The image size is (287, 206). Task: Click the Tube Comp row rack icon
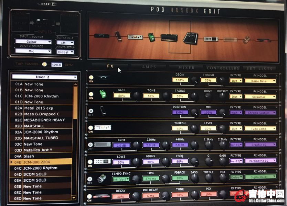coord(103,127)
